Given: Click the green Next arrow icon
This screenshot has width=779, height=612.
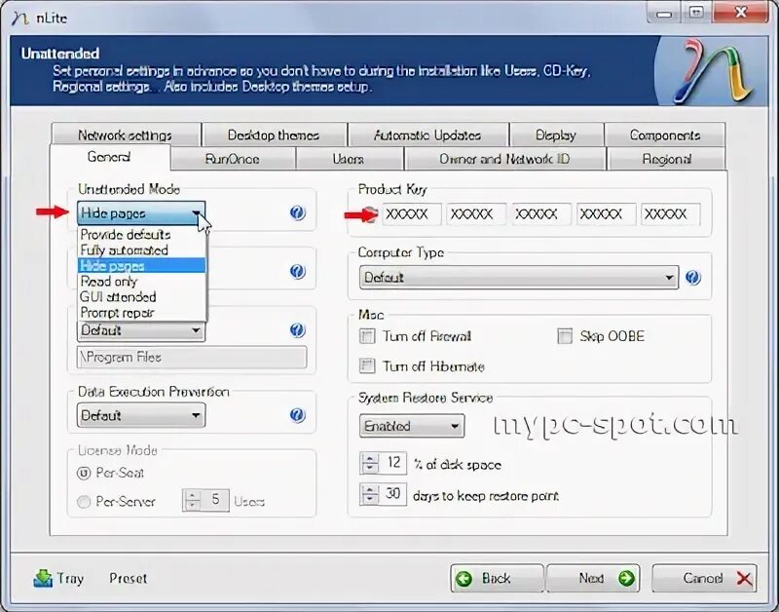Looking at the screenshot, I should tap(626, 578).
